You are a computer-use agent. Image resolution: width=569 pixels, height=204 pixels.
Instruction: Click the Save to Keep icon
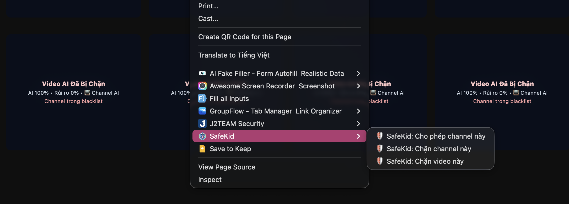(202, 149)
